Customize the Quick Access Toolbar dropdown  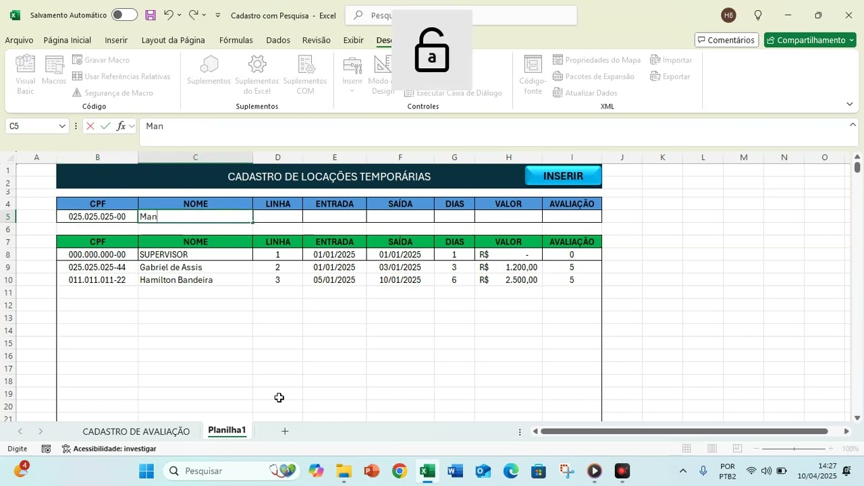click(x=218, y=15)
